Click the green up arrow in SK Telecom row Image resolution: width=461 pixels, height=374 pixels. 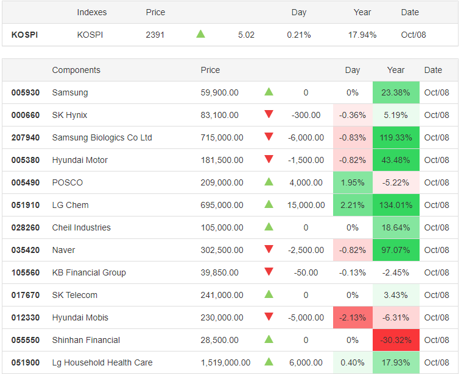[269, 294]
